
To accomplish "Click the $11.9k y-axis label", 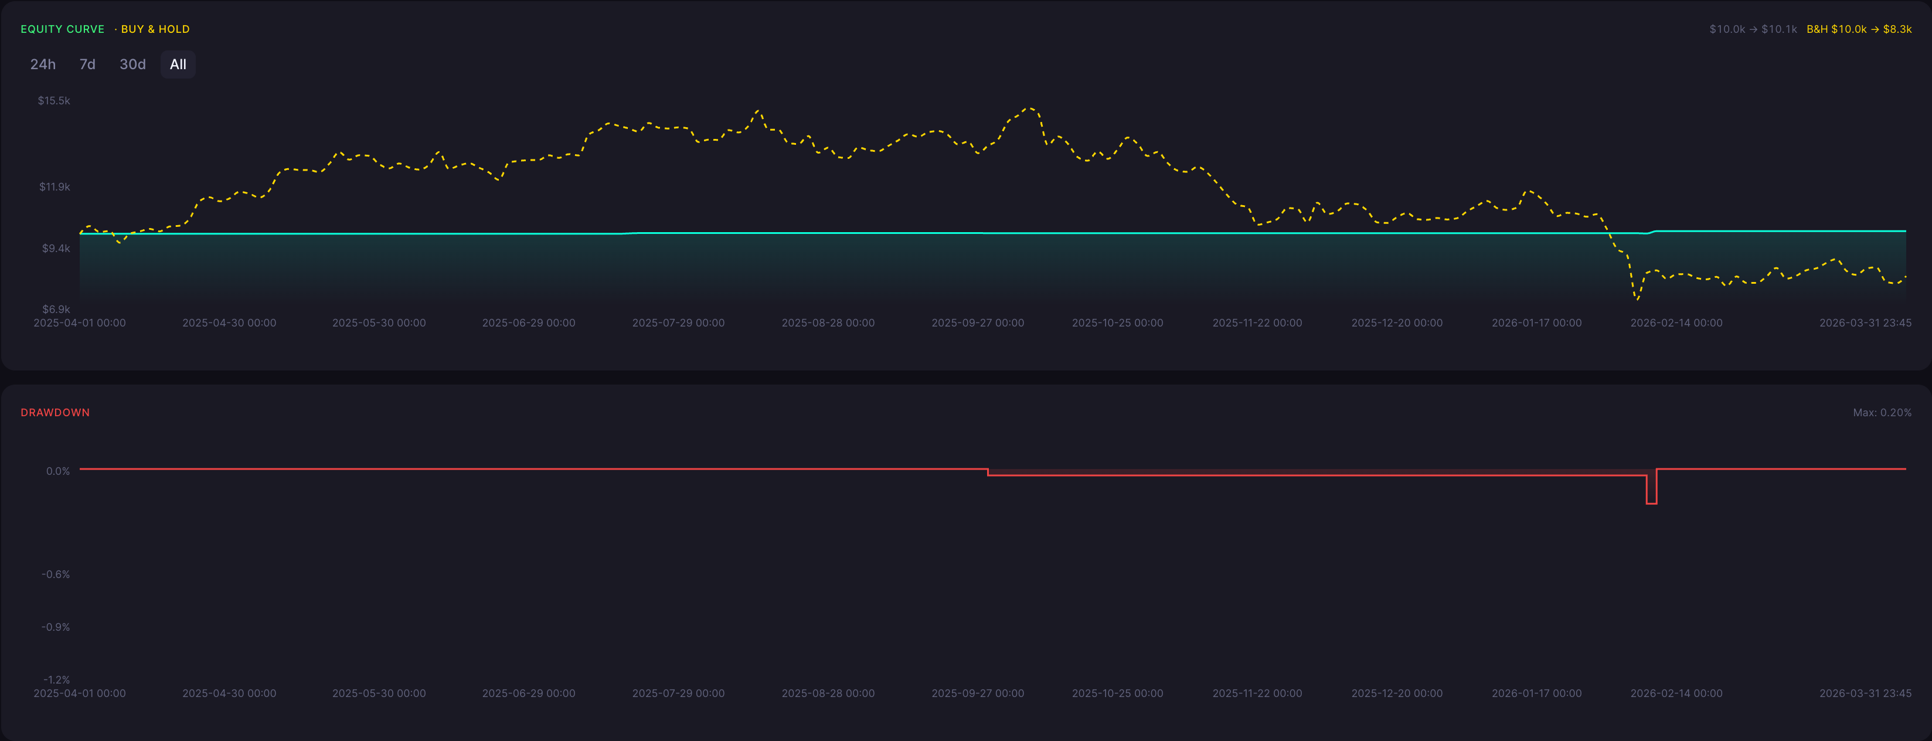I will point(54,187).
